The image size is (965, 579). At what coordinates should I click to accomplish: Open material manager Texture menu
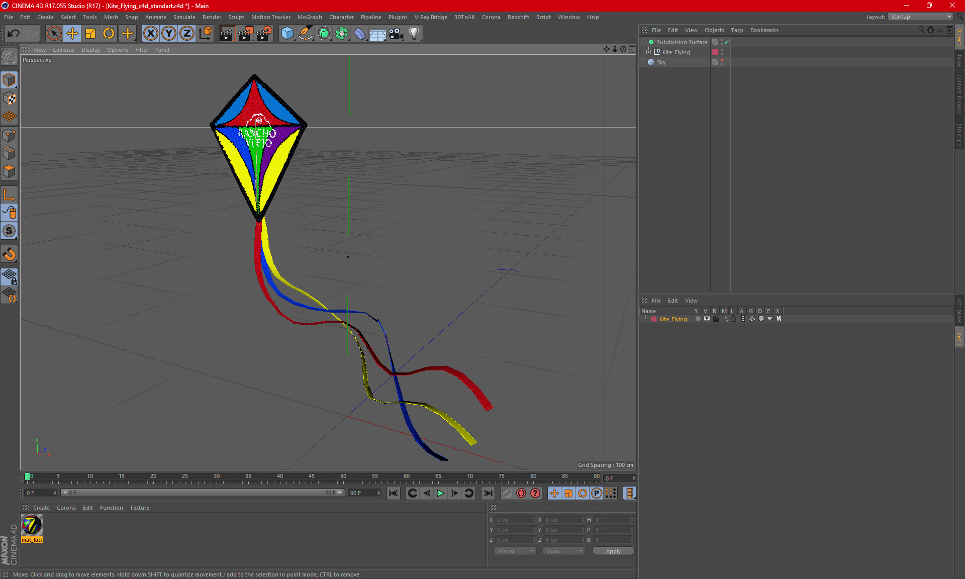(139, 508)
